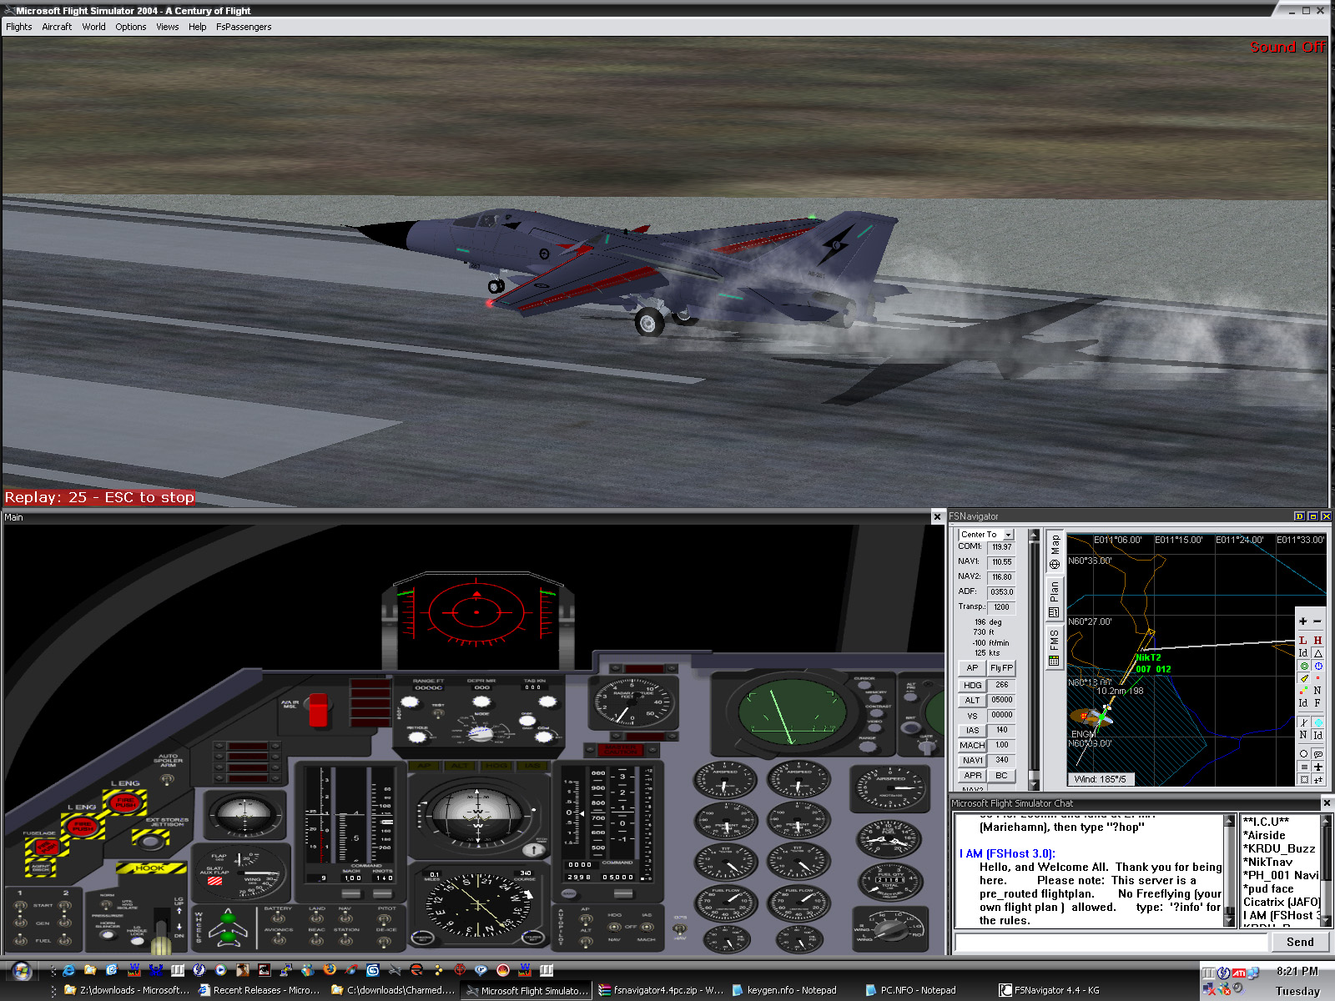Image resolution: width=1335 pixels, height=1001 pixels.
Task: Click the red H high-airways map icon
Action: (1317, 640)
